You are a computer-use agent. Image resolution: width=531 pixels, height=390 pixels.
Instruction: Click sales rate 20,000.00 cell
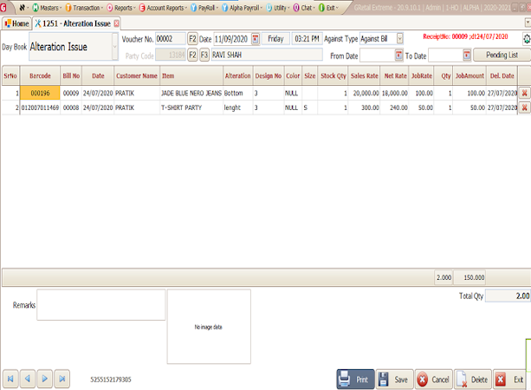coord(364,93)
